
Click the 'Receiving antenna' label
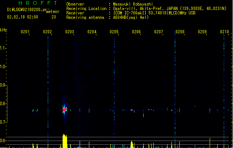(85, 17)
